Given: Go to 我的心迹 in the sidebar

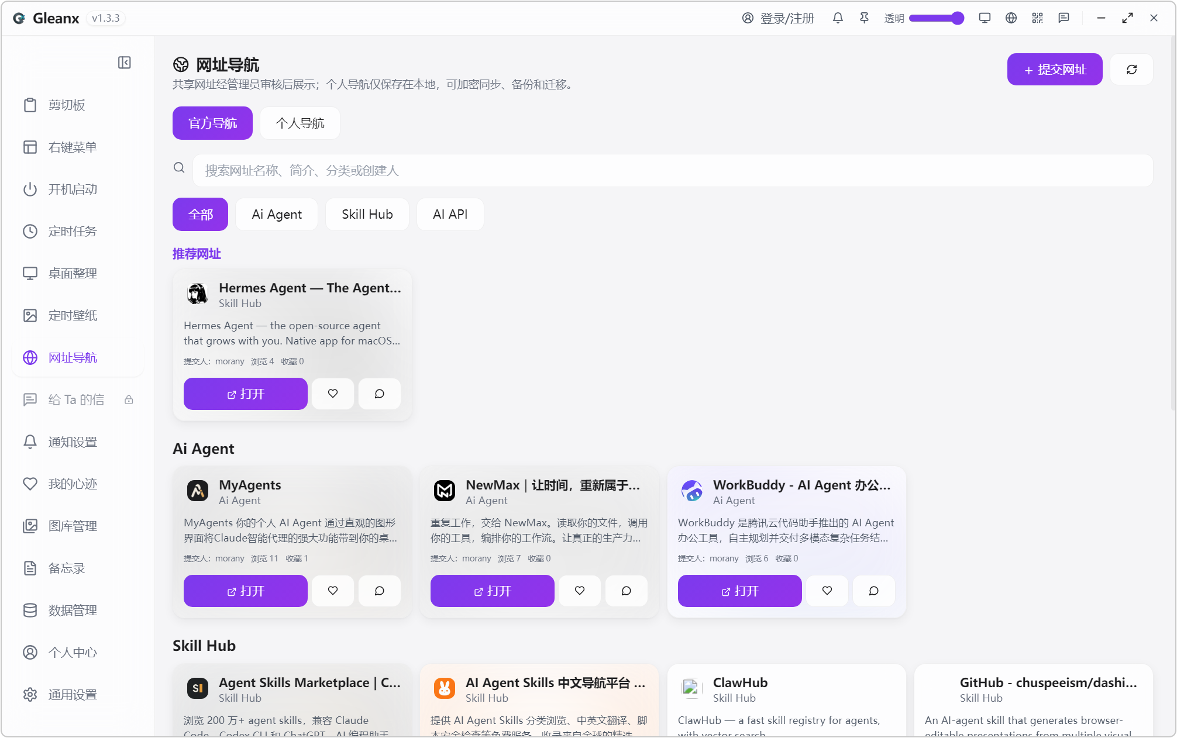Looking at the screenshot, I should 78,484.
